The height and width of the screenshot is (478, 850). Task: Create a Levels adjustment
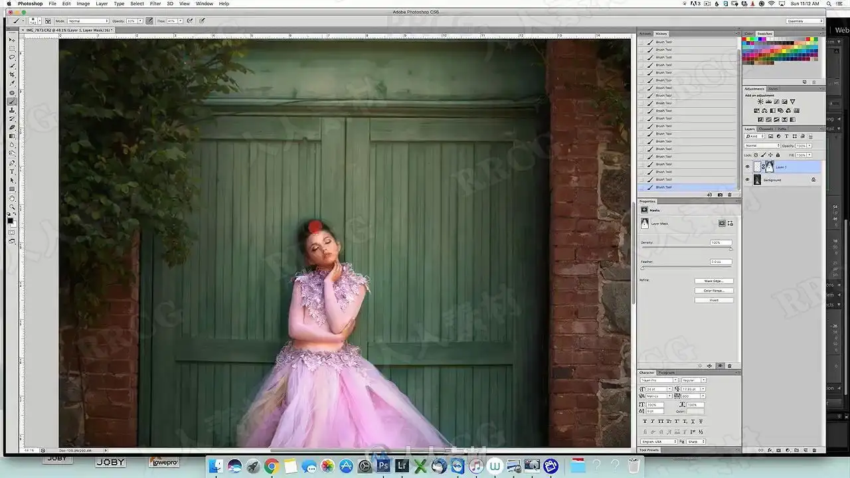[768, 102]
